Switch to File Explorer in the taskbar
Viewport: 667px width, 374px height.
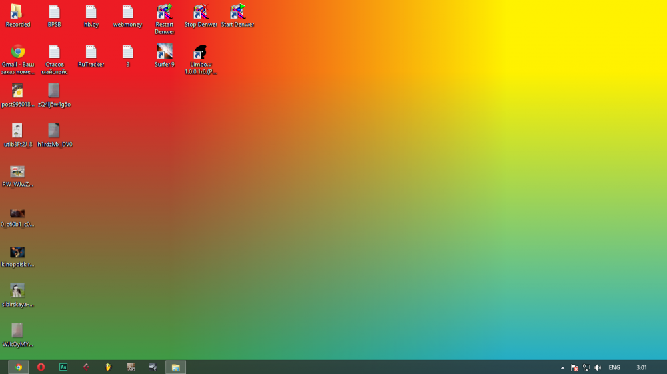(x=175, y=367)
